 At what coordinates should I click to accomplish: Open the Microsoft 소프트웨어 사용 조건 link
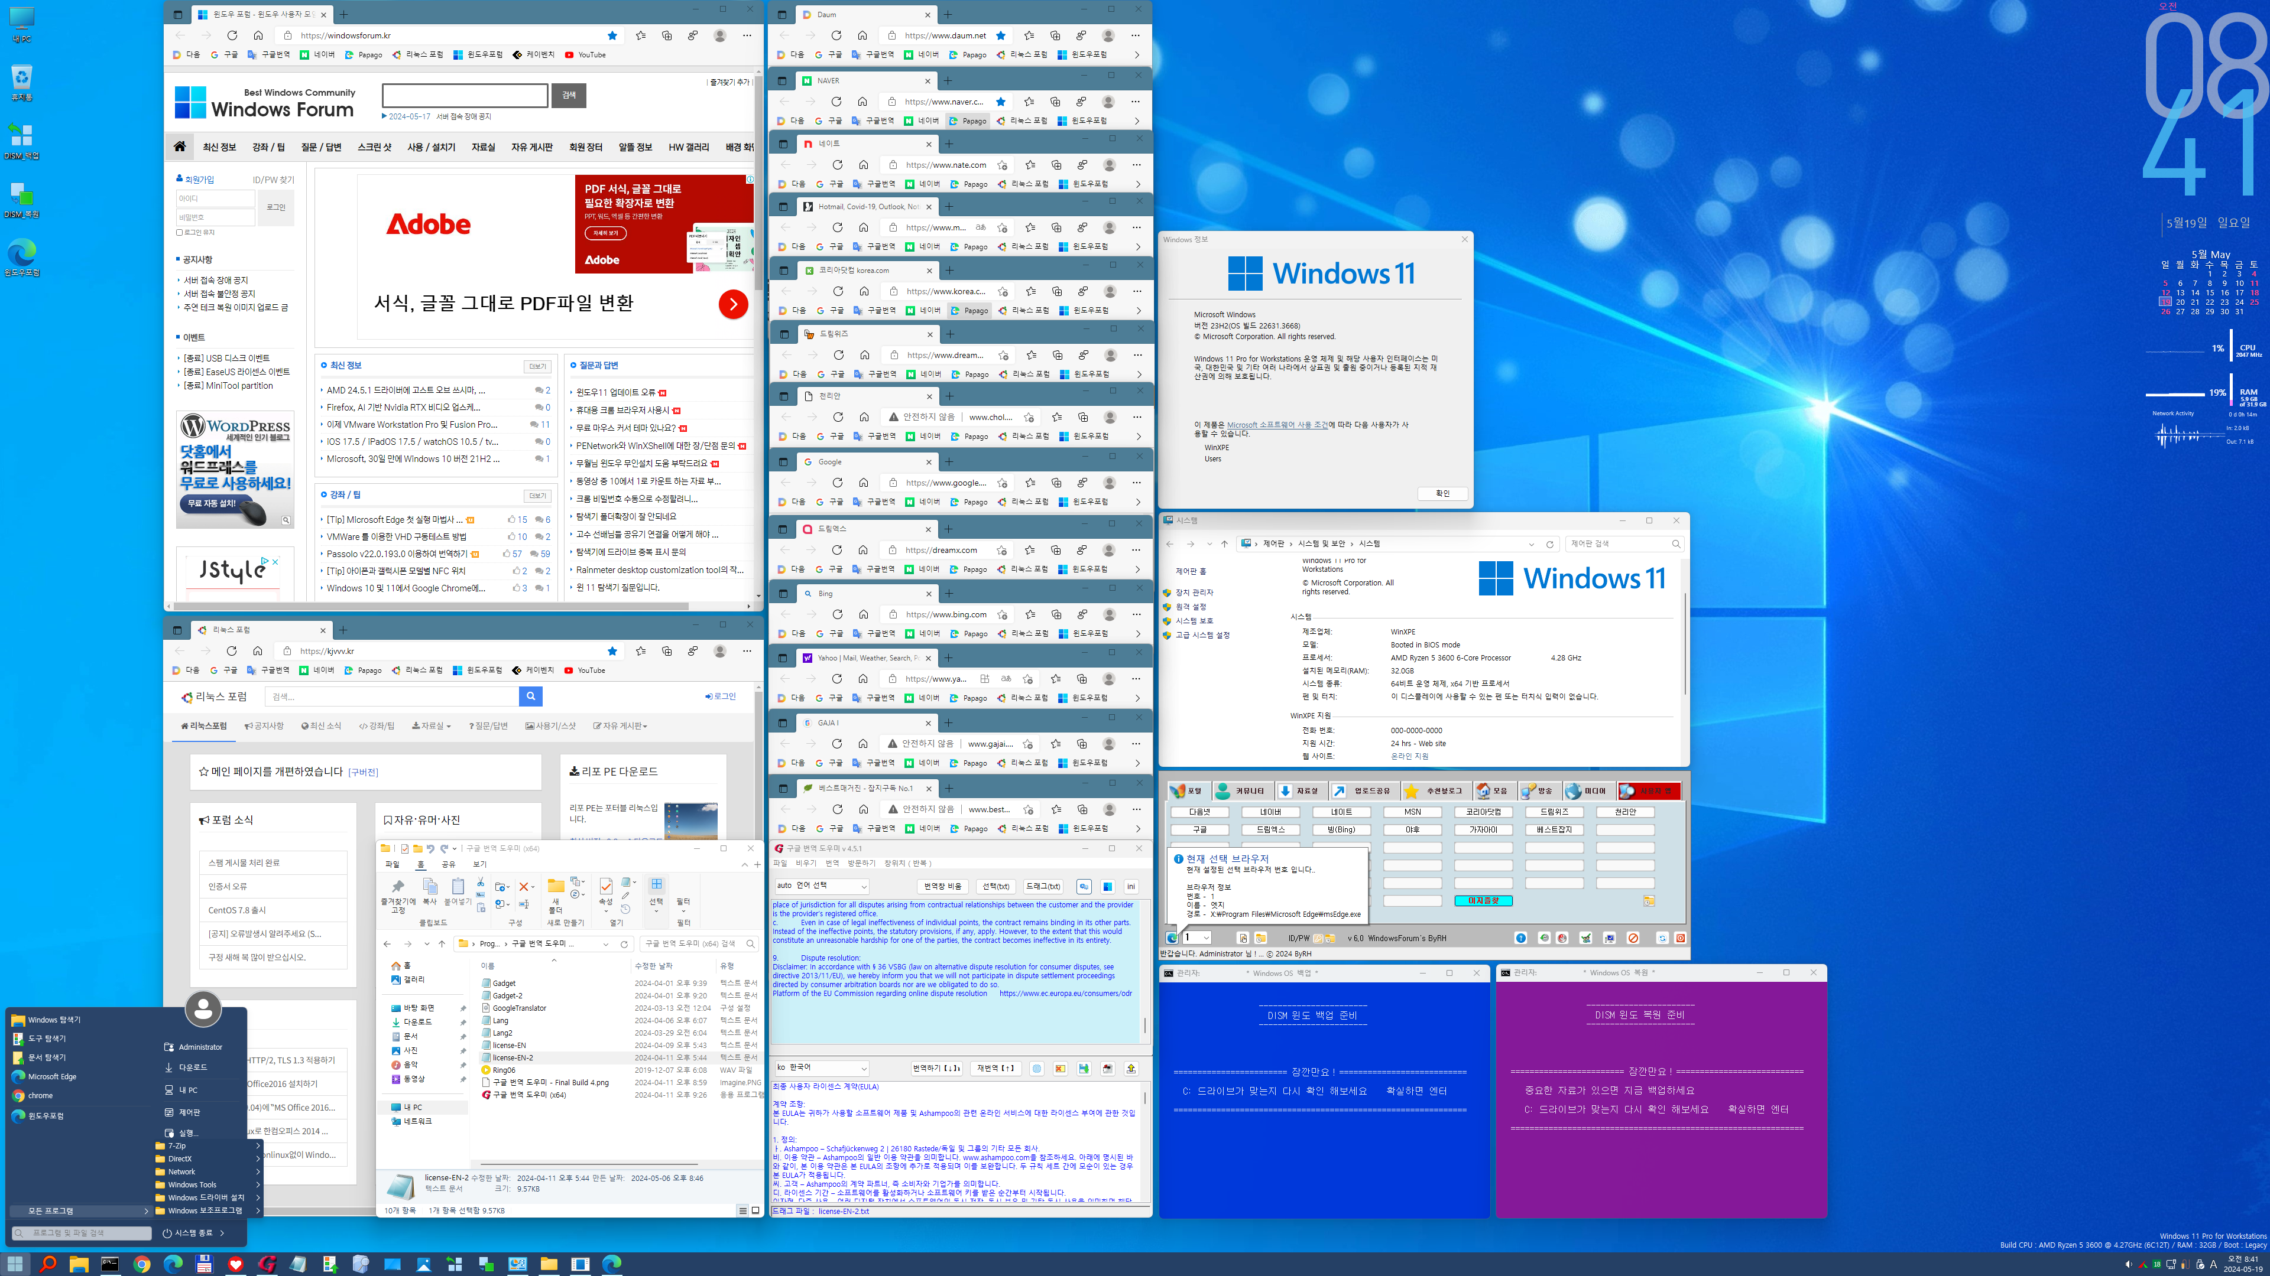pos(1277,425)
